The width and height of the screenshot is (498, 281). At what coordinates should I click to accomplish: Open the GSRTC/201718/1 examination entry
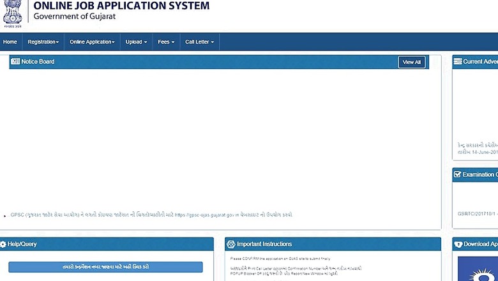coord(478,214)
